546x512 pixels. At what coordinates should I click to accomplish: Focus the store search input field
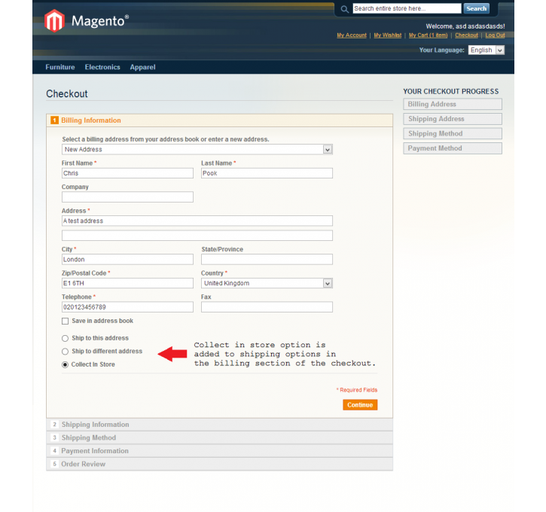click(x=407, y=9)
